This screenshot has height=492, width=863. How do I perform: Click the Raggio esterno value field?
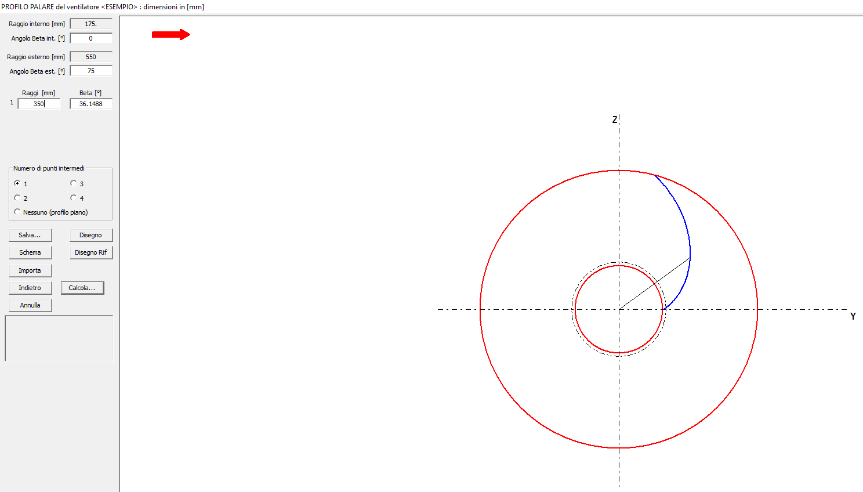click(91, 57)
